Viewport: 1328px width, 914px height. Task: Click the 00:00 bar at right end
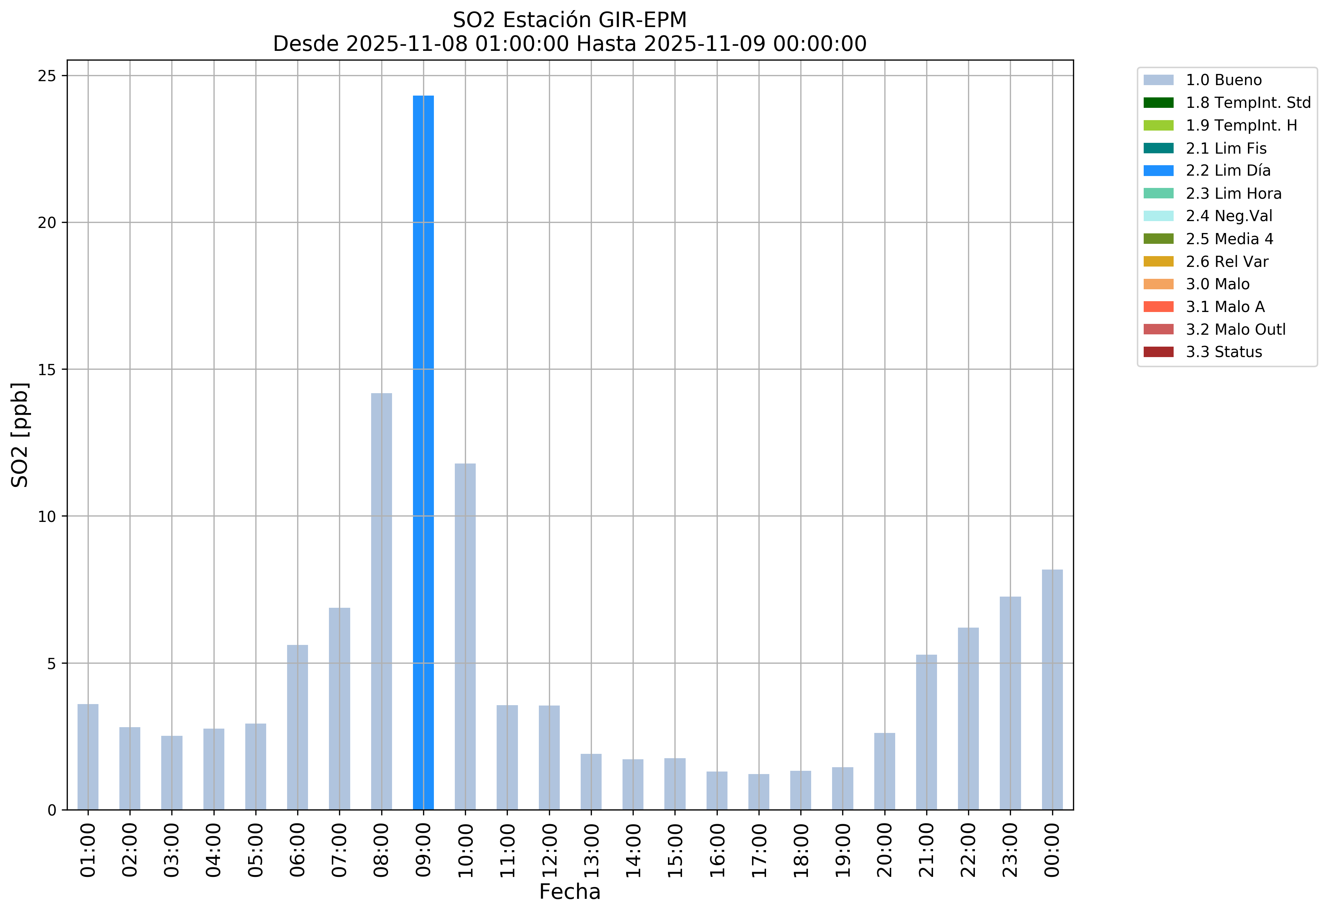[x=1052, y=690]
